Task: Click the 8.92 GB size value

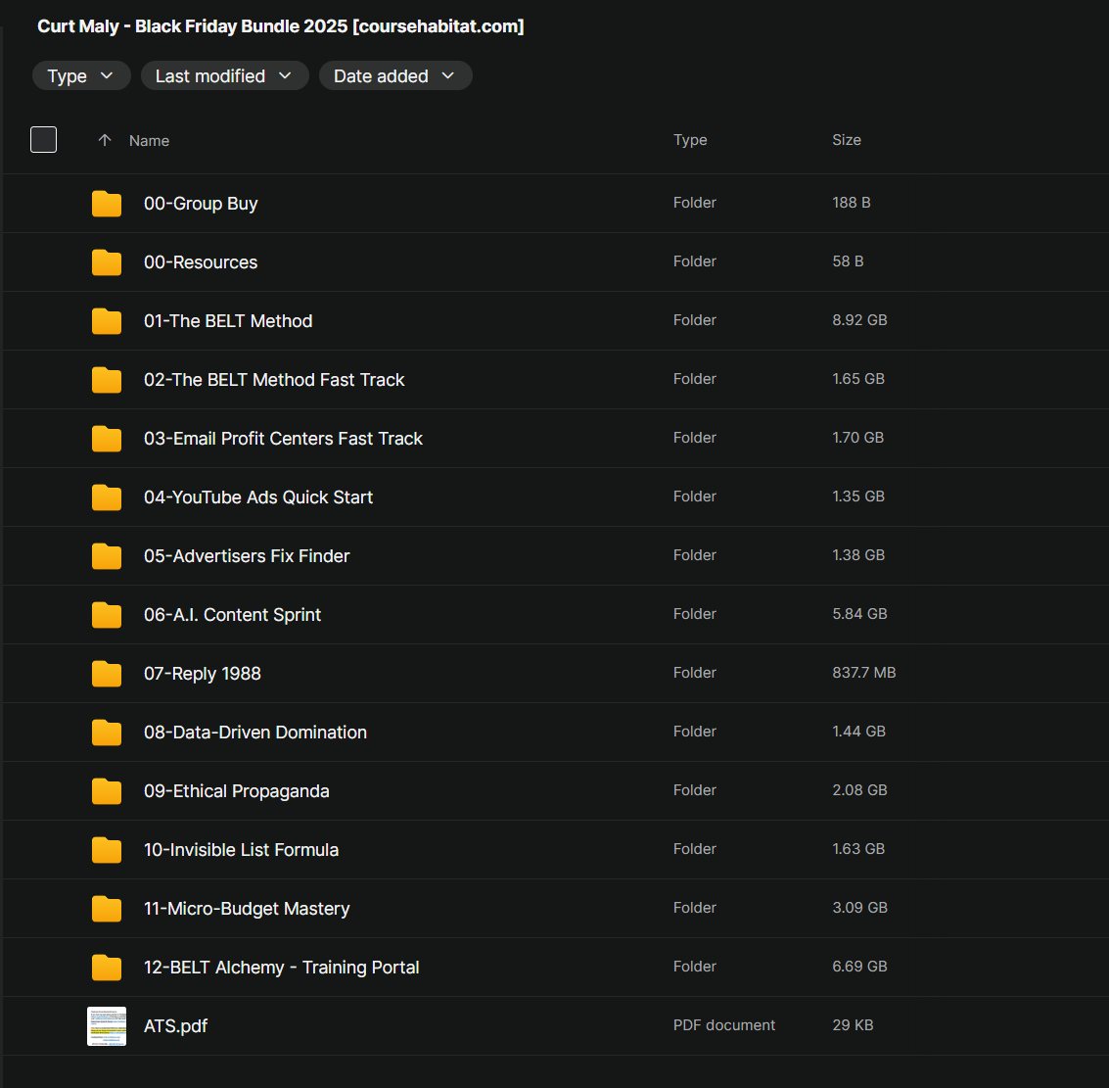Action: coord(859,320)
